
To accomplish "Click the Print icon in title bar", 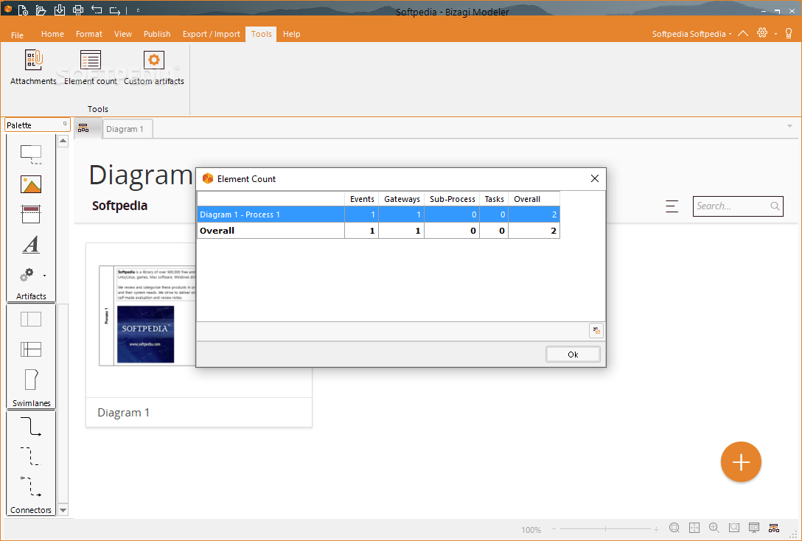I will (77, 10).
